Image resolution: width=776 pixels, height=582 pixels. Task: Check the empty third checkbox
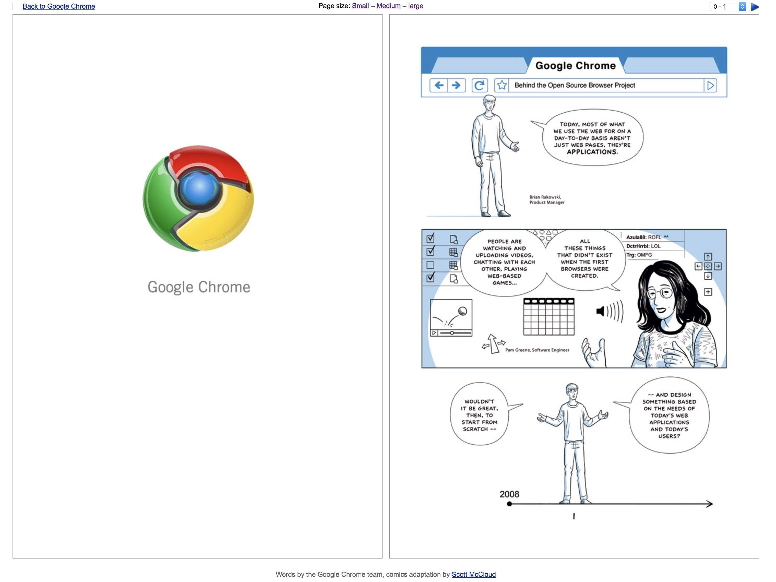[x=430, y=265]
